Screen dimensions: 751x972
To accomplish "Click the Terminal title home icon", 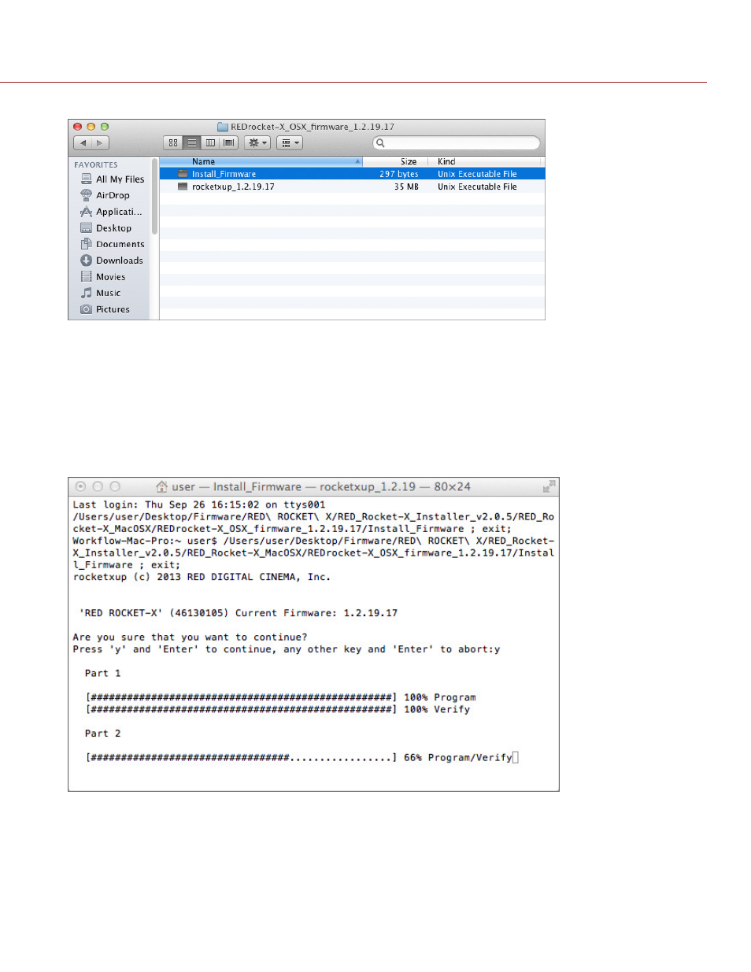I will coord(162,486).
